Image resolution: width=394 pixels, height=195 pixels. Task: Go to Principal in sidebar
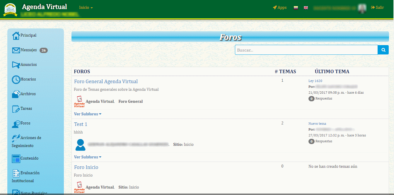28,35
